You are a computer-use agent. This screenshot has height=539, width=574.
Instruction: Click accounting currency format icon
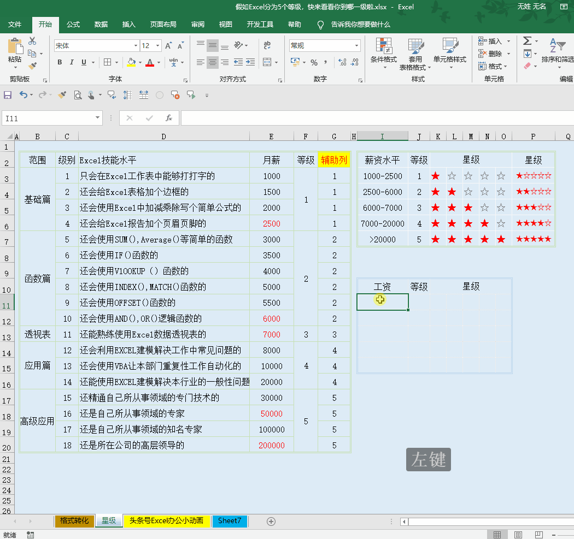(x=295, y=62)
